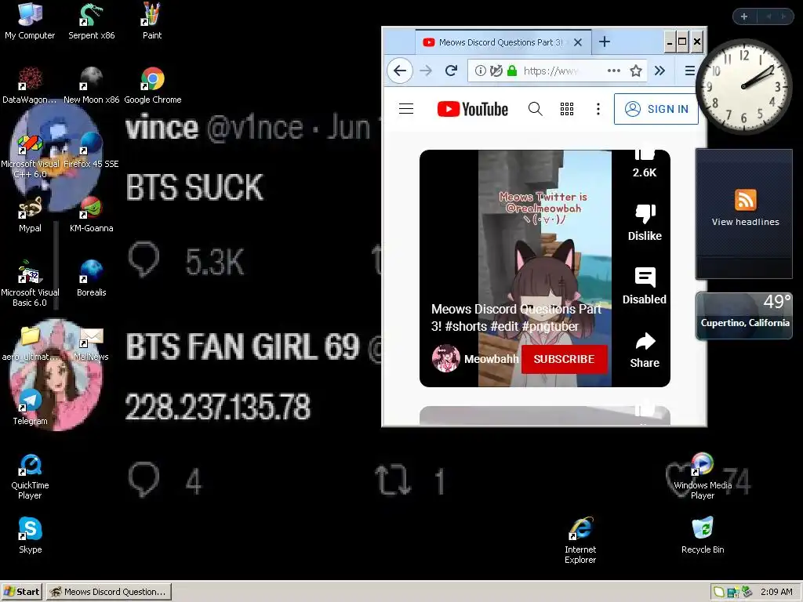
Task: Open Windows Media Player shortcut
Action: pos(702,477)
